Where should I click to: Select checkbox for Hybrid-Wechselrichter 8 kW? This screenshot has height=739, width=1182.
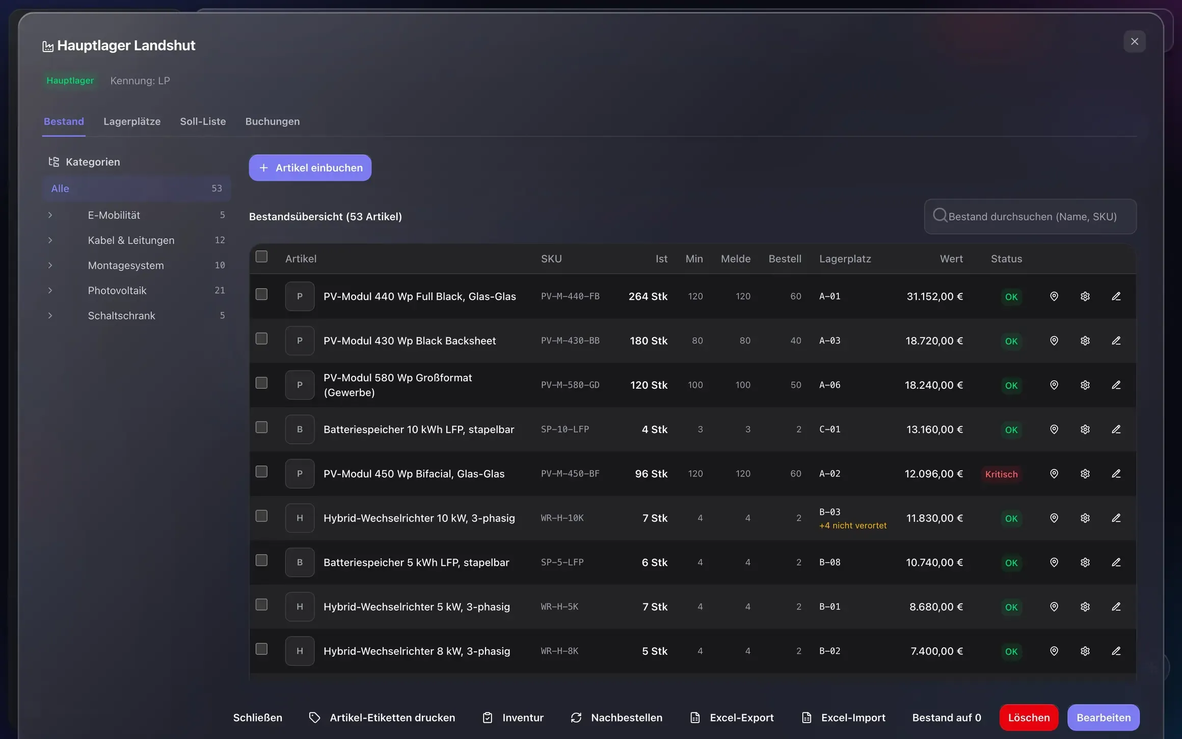click(x=261, y=649)
